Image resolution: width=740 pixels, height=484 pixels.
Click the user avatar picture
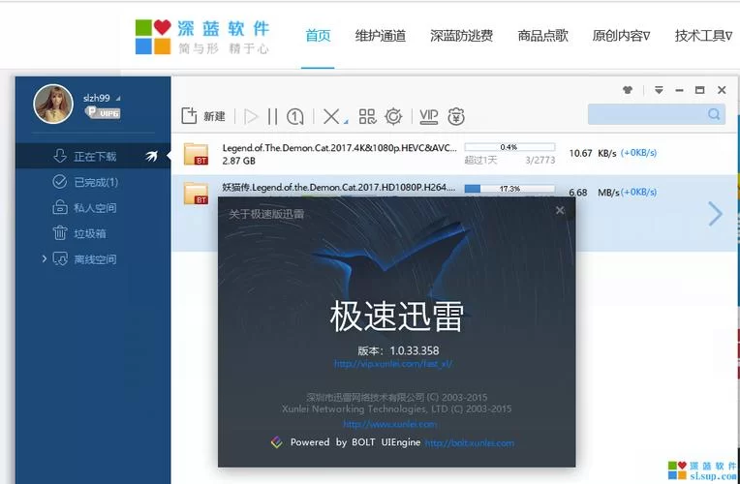[53, 104]
